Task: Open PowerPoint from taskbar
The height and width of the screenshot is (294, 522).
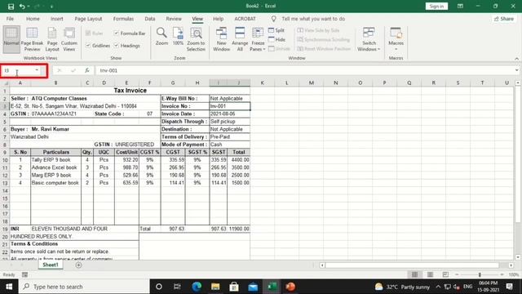Action: pos(290,287)
